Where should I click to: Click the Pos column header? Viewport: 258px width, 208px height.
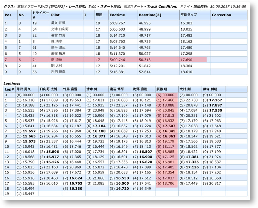(8, 15)
